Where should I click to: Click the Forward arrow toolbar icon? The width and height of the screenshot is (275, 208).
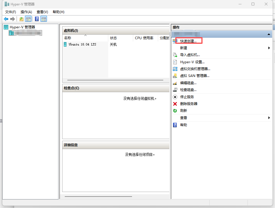(12, 19)
